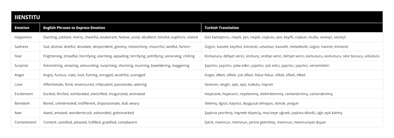Select the Fear row label
This screenshot has width=394, height=138.
click(x=18, y=56)
